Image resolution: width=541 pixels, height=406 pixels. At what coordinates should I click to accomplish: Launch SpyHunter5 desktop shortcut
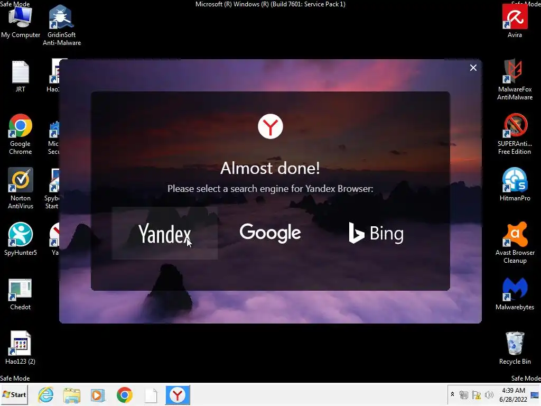click(21, 239)
